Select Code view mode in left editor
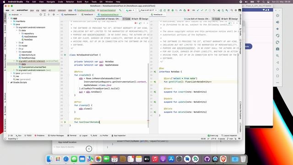Viewport: 293px width, 165px height. click(126, 19)
